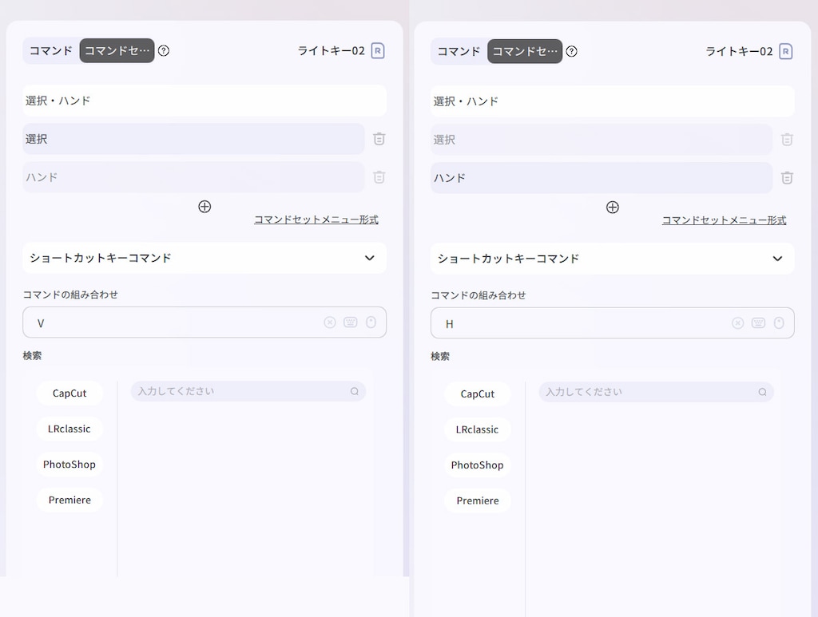Click the mouse icon in the V shortcut field
Viewport: 818px width, 617px height.
click(371, 322)
